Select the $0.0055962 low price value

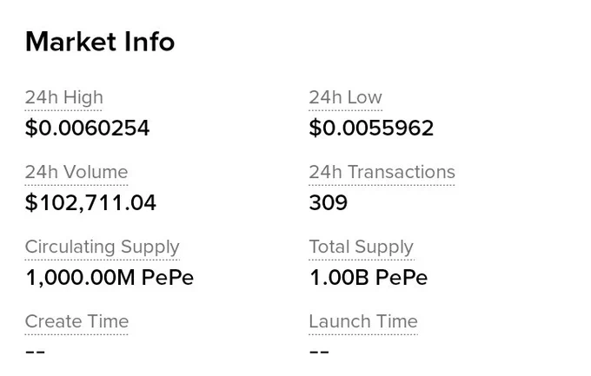tap(371, 128)
